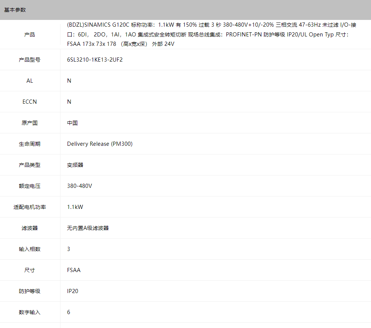Click the 基本参数 section header text
The width and height of the screenshot is (371, 328).
pyautogui.click(x=15, y=10)
